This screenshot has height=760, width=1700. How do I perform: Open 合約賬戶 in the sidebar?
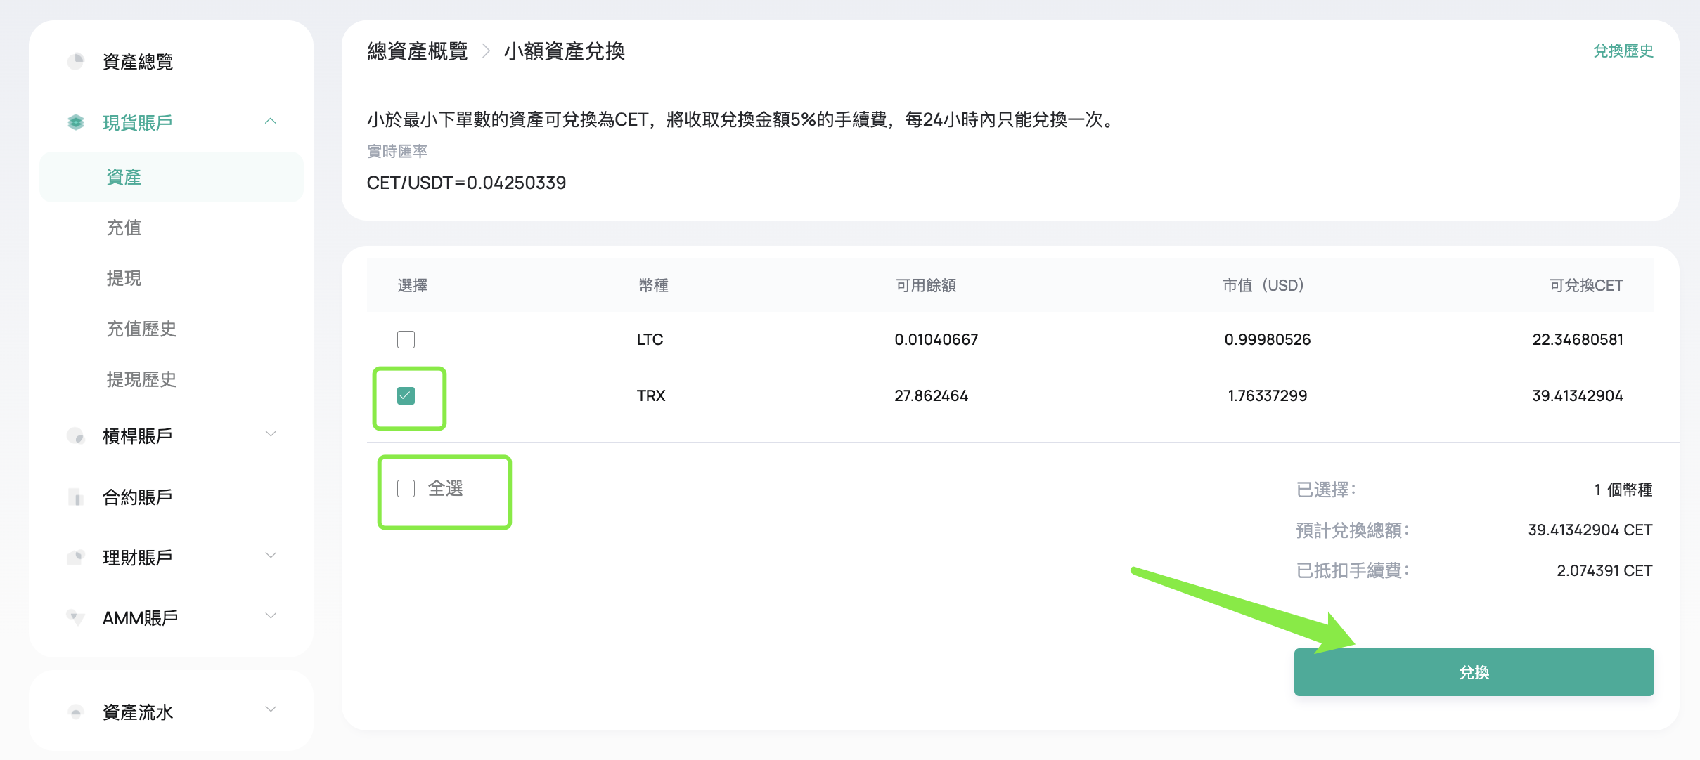[x=138, y=497]
